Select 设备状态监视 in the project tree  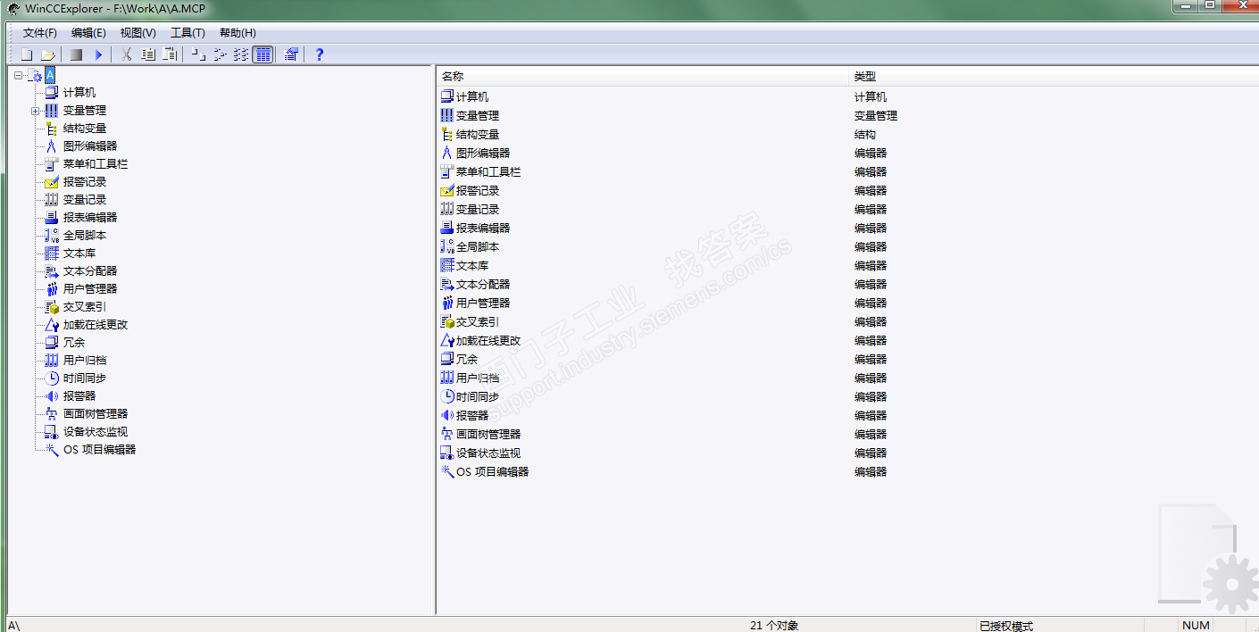point(96,432)
